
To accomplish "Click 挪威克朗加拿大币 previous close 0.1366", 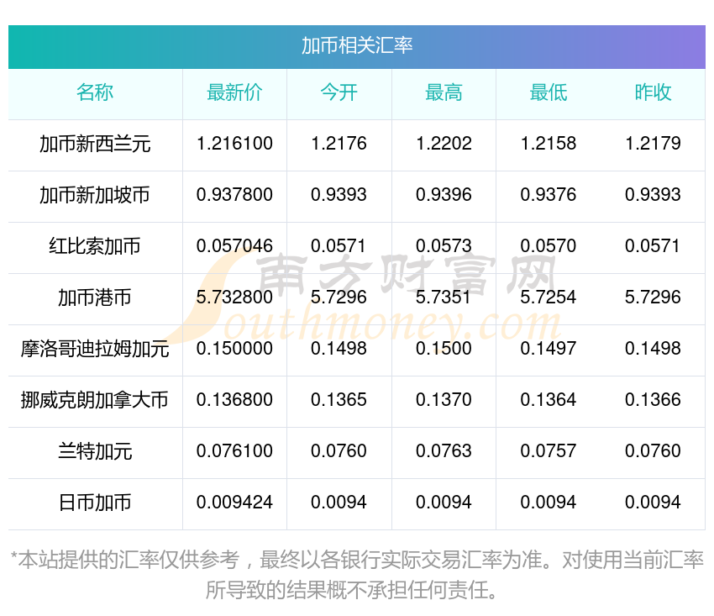I will pos(653,400).
